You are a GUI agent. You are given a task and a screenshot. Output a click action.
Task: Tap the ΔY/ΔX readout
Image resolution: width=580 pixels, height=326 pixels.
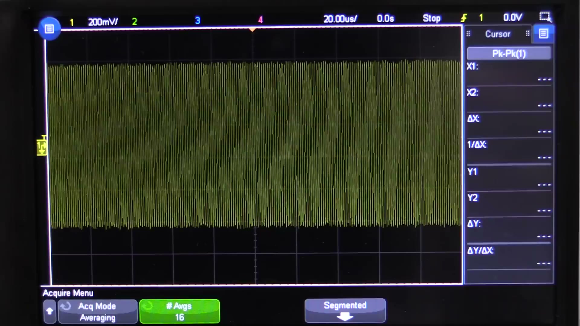[509, 257]
